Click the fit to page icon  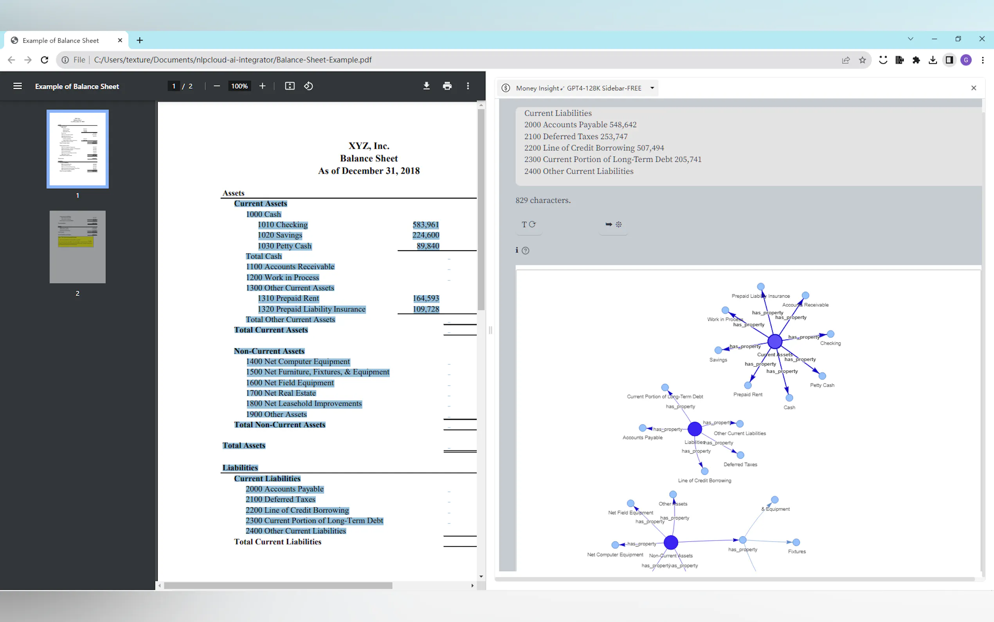[290, 86]
